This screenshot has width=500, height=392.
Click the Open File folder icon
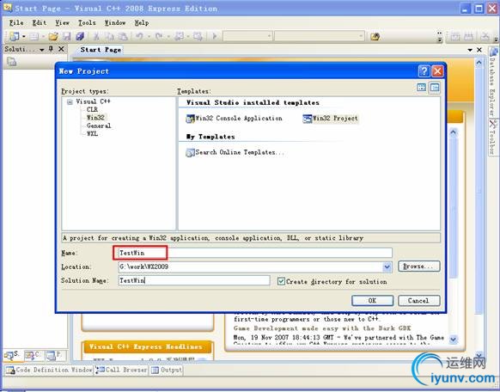[x=53, y=36]
